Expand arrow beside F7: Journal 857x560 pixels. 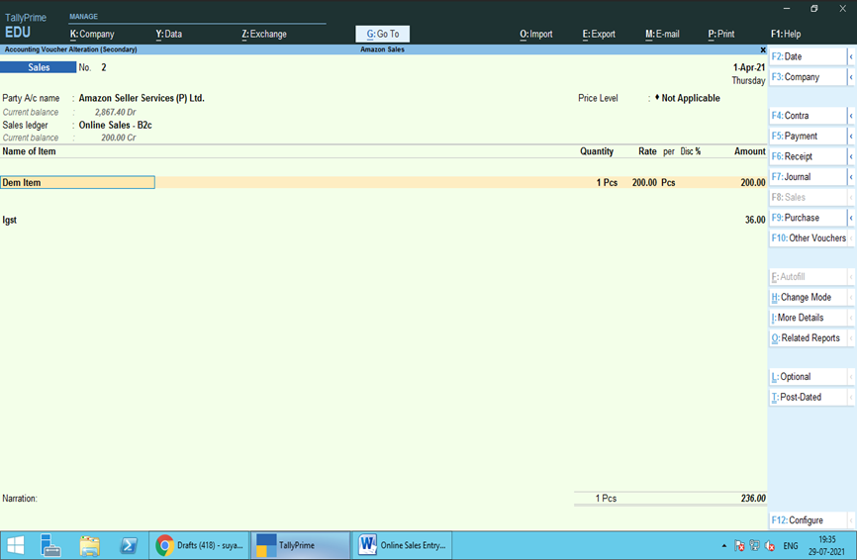click(851, 176)
